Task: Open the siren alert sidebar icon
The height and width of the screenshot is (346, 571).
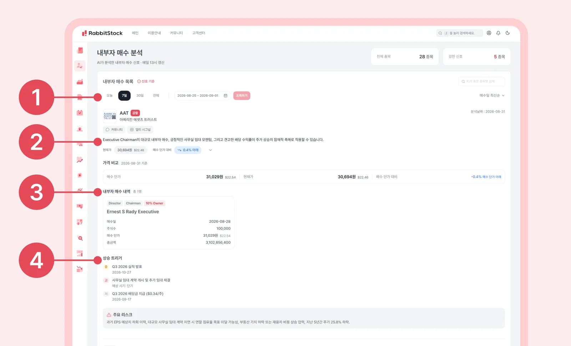Action: 80,129
